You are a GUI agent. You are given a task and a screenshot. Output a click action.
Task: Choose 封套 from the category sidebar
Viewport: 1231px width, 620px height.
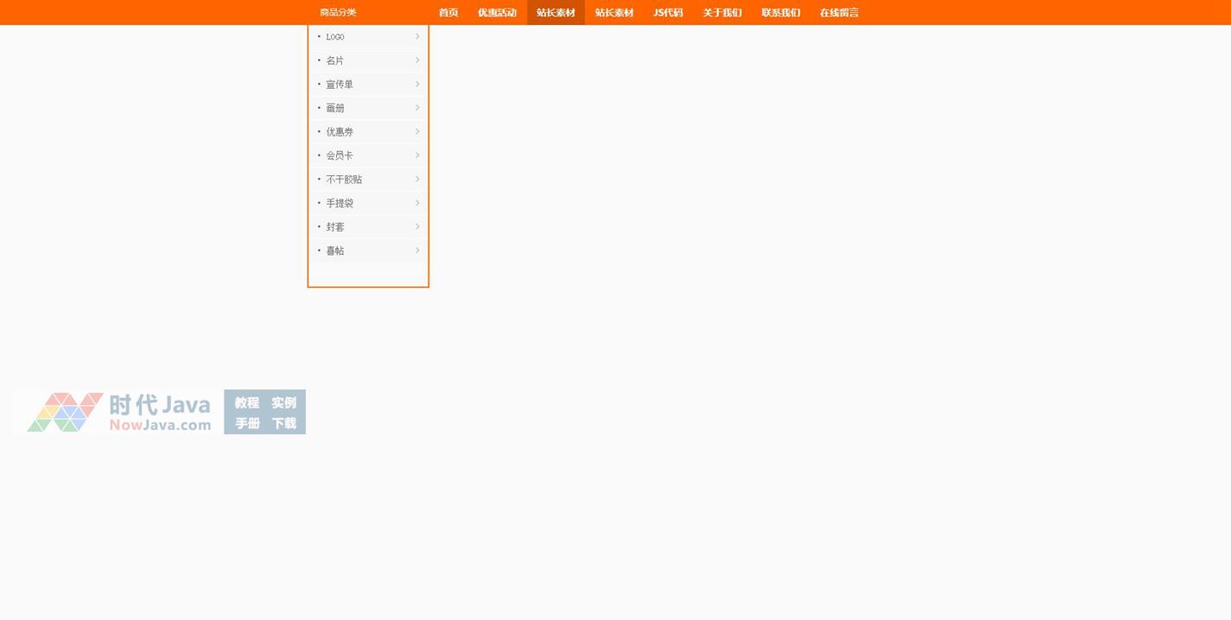click(x=335, y=227)
